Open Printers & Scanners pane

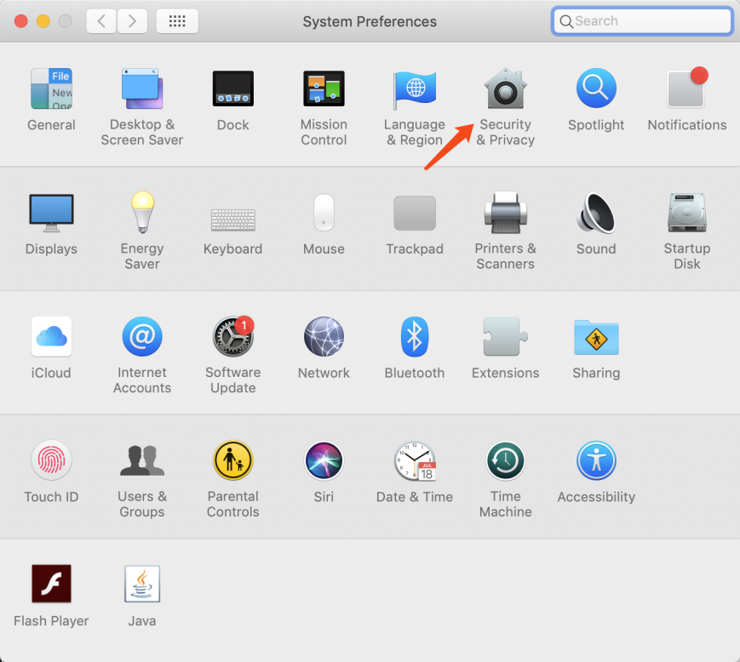tap(505, 214)
